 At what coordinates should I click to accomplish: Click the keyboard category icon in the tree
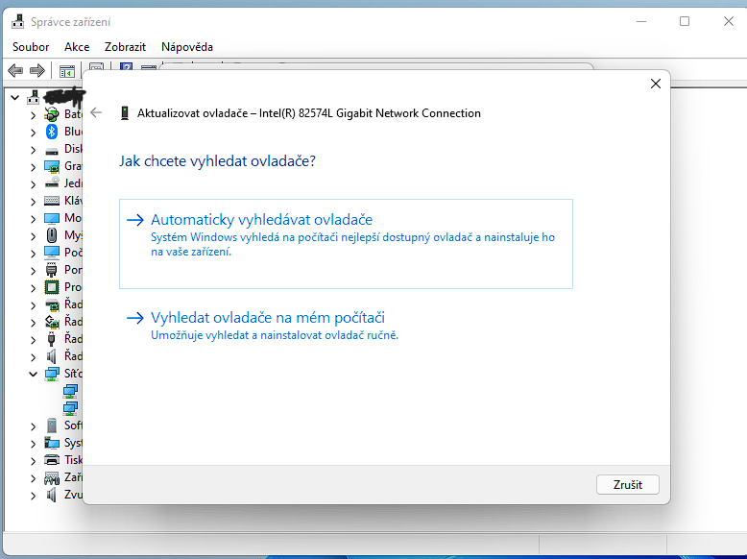pyautogui.click(x=52, y=201)
